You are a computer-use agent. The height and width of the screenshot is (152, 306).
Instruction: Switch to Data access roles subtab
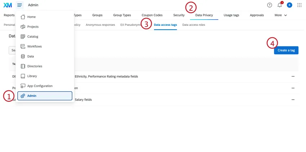click(194, 25)
